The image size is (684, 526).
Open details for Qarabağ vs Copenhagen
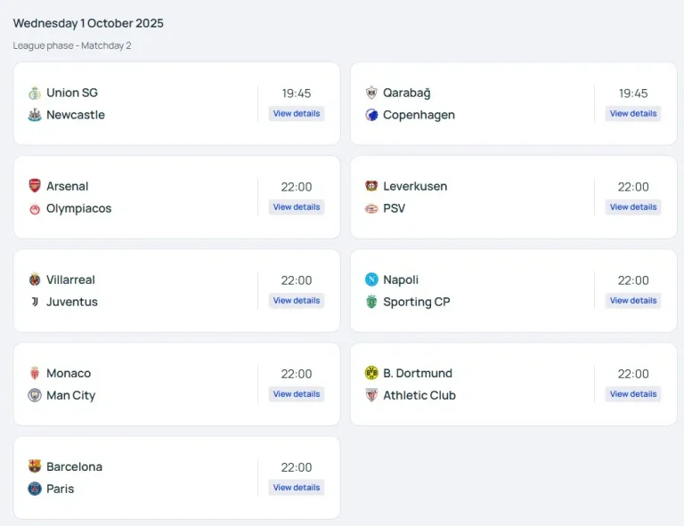pos(633,114)
